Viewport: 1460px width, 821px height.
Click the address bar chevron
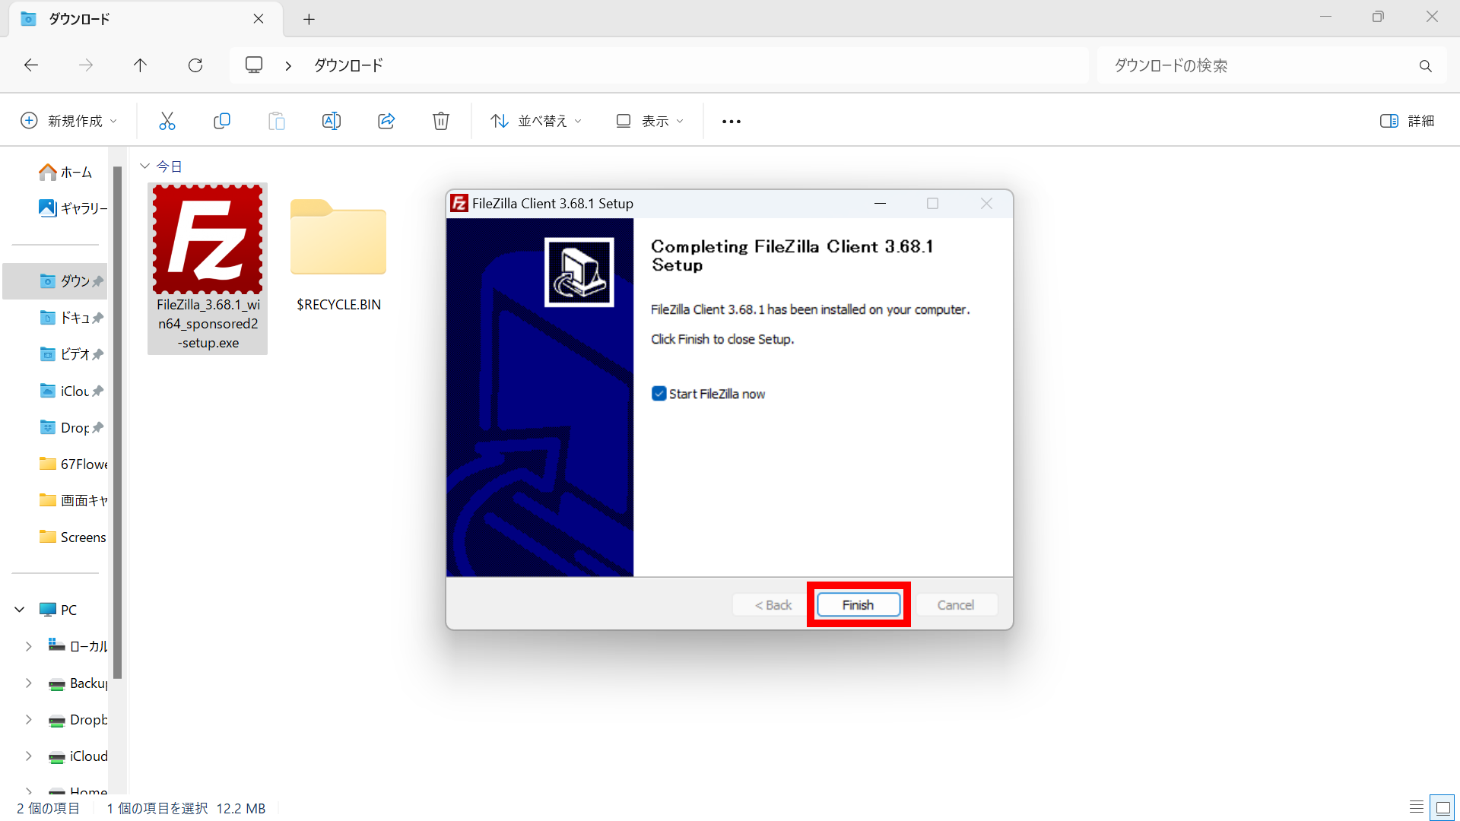(288, 66)
